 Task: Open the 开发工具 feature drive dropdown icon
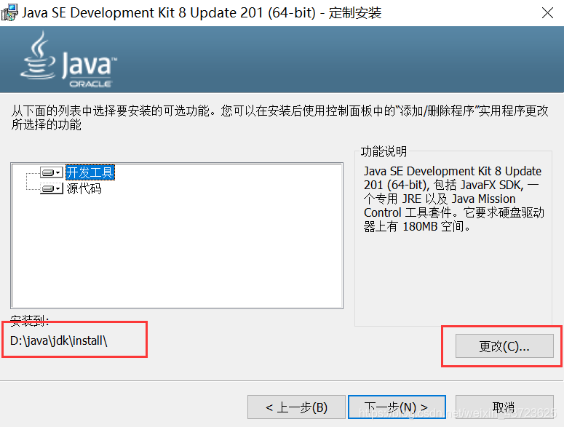tap(51, 173)
